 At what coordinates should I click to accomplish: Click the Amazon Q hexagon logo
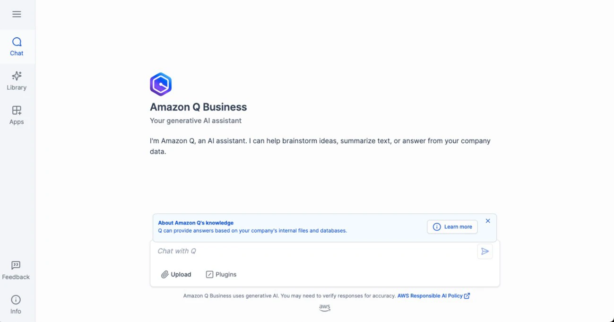pos(161,84)
